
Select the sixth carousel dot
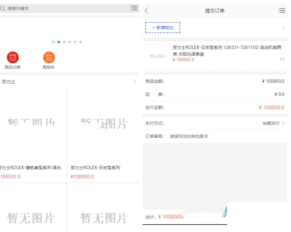80,42
